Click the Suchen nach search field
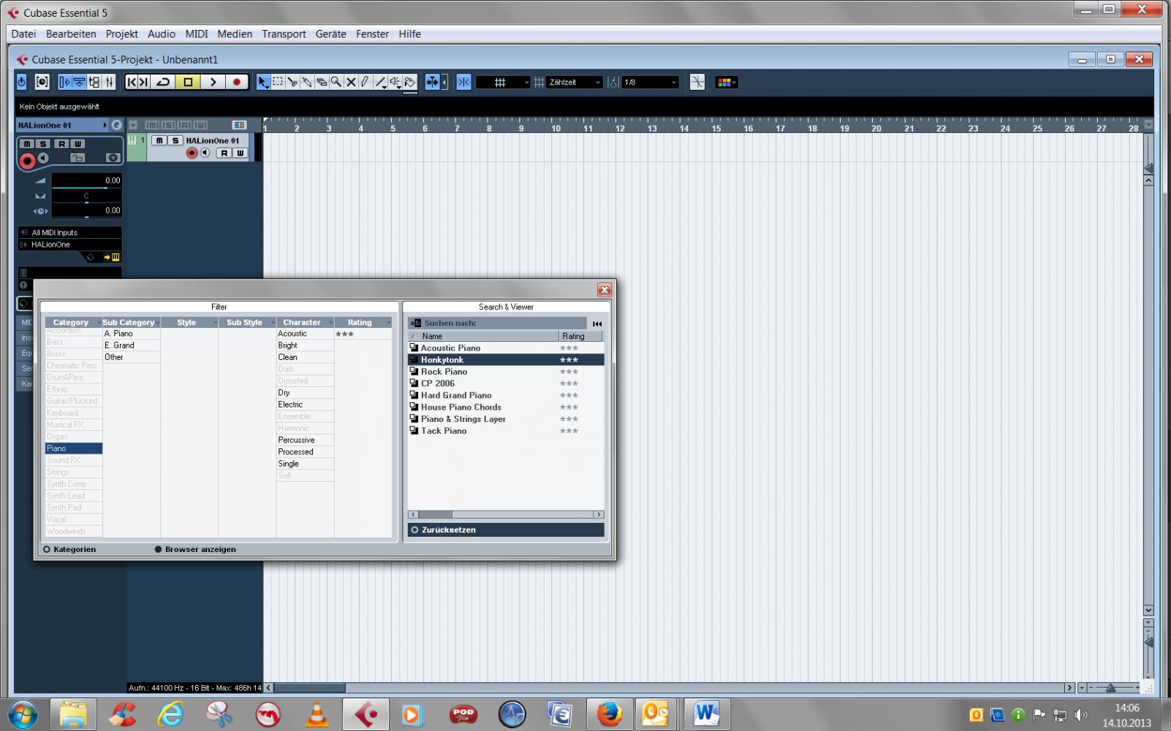This screenshot has height=731, width=1171. [x=497, y=323]
